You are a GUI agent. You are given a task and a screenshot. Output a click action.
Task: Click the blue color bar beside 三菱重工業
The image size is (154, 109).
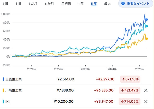(x=3, y=79)
